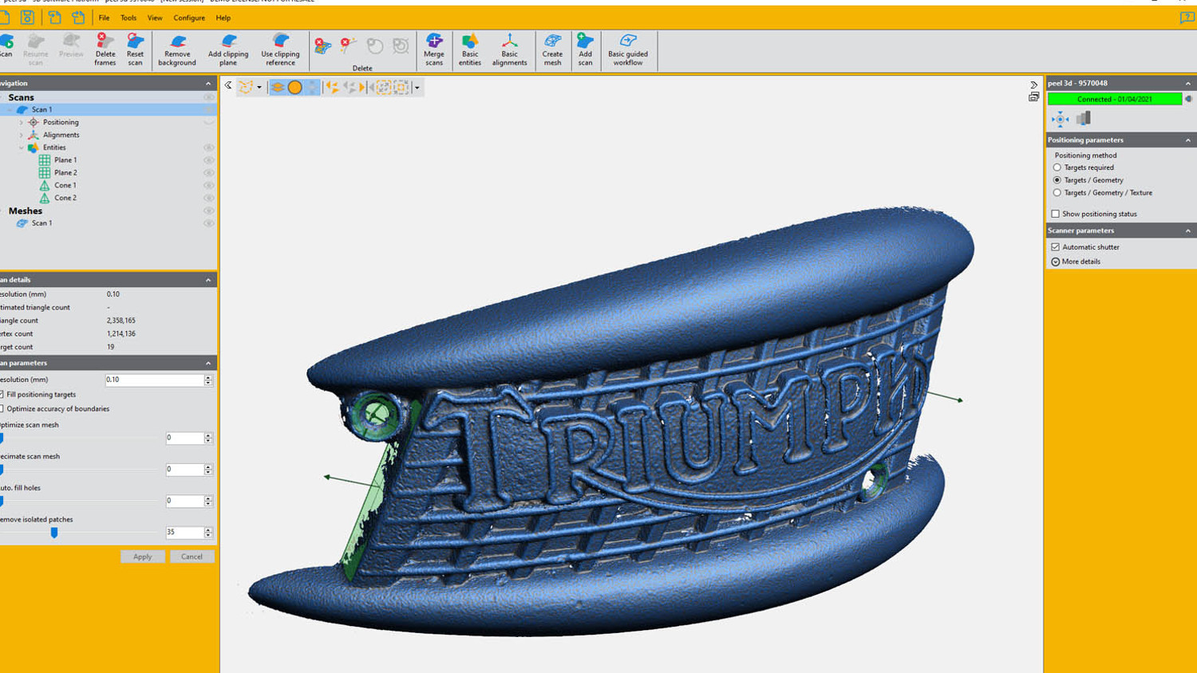Click the Remove isolated patches slider handle
The image size is (1197, 673).
[54, 533]
